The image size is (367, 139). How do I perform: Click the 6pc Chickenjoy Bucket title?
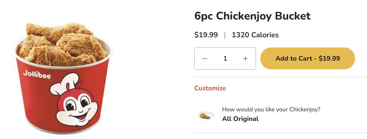click(252, 16)
